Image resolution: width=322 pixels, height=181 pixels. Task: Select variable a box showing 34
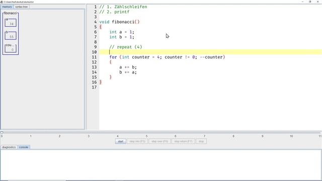[11, 23]
